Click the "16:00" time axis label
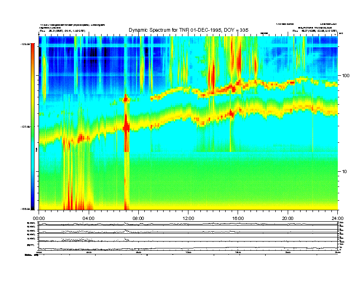Screen dimensions: 364x281 (x=238, y=219)
